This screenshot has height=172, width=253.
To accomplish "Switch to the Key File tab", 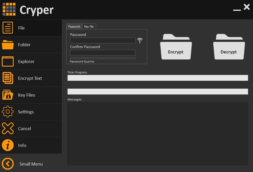I will pos(89,27).
